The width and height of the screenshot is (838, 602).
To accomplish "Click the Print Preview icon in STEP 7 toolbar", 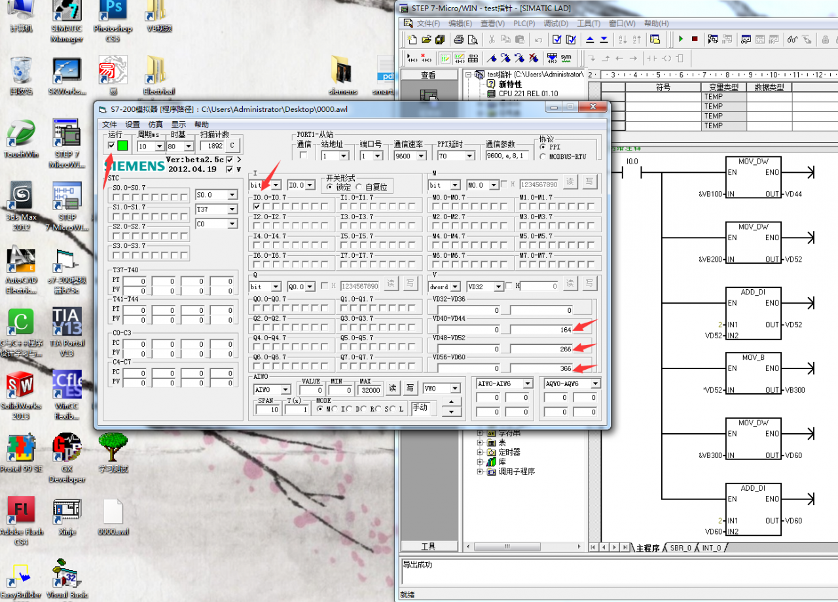I will (x=473, y=39).
